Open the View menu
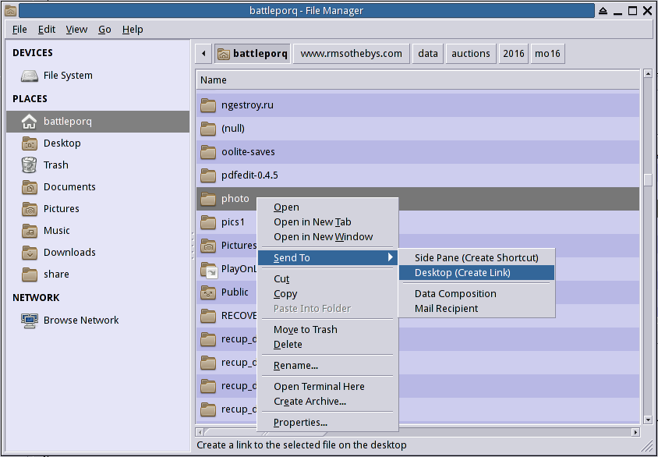This screenshot has height=457, width=658. 76,30
